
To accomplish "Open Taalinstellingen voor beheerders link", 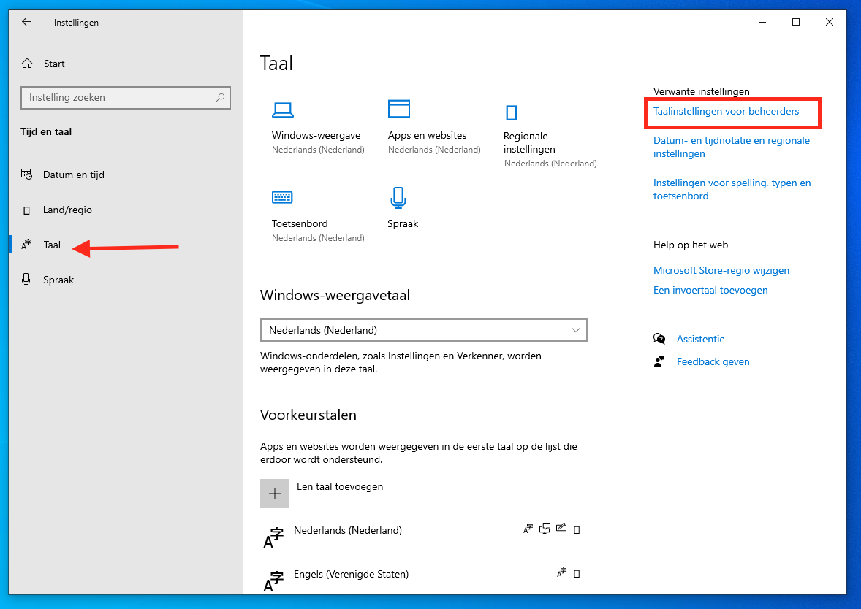I will tap(726, 112).
